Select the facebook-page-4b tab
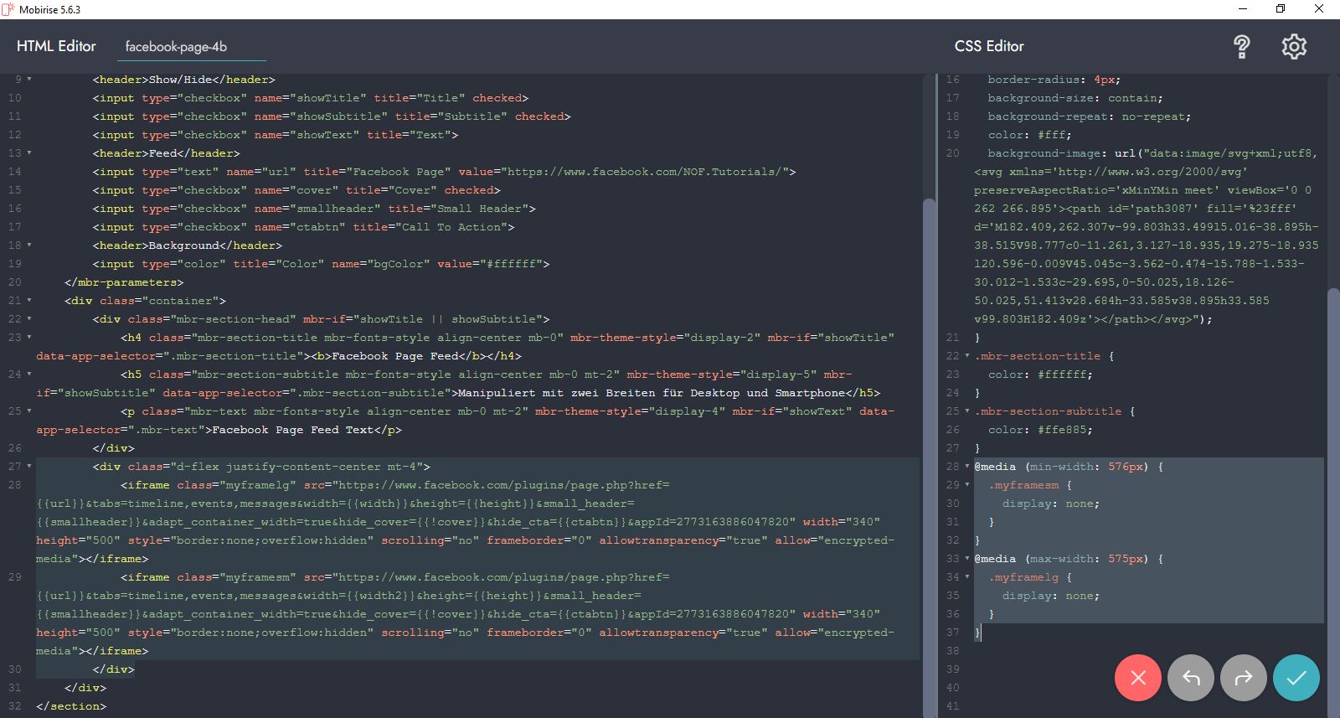The width and height of the screenshot is (1340, 718). [x=176, y=47]
